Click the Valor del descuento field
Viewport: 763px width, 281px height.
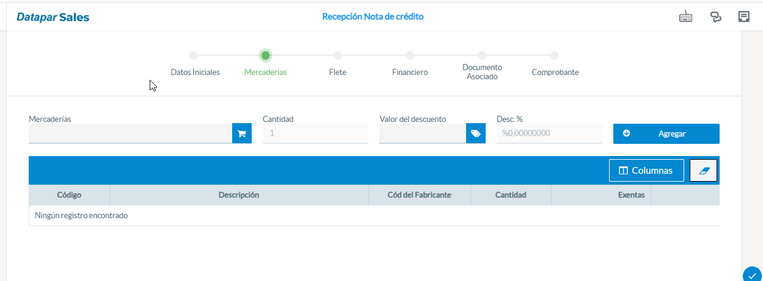(423, 133)
